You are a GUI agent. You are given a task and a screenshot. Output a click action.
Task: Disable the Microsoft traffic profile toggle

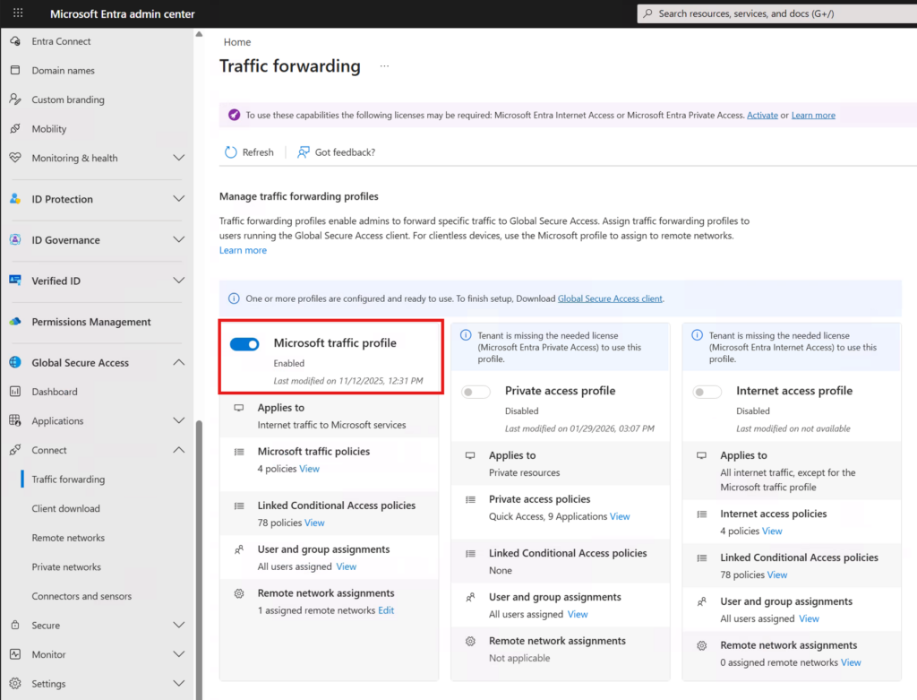pos(244,344)
